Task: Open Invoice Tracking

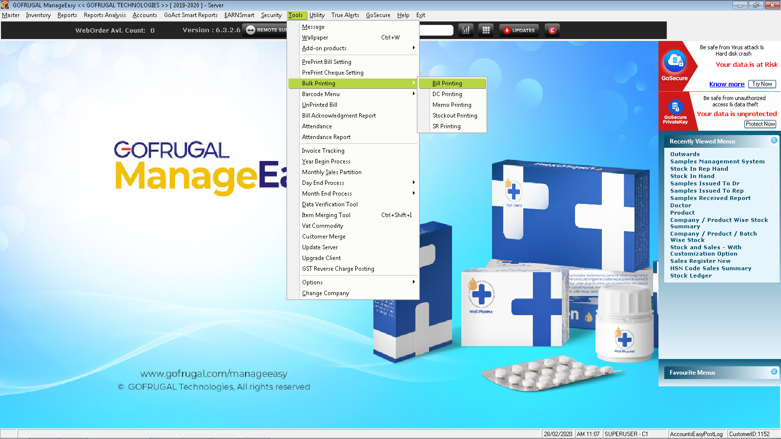Action: pyautogui.click(x=354, y=151)
